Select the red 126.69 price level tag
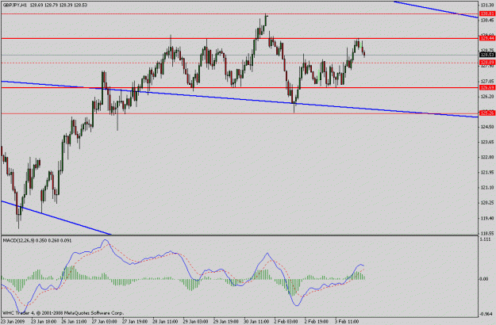The width and height of the screenshot is (496, 325). tap(487, 88)
